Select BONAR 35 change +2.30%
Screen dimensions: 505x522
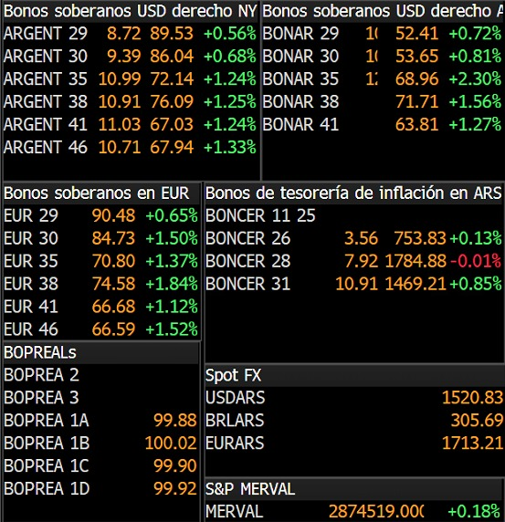coord(475,78)
